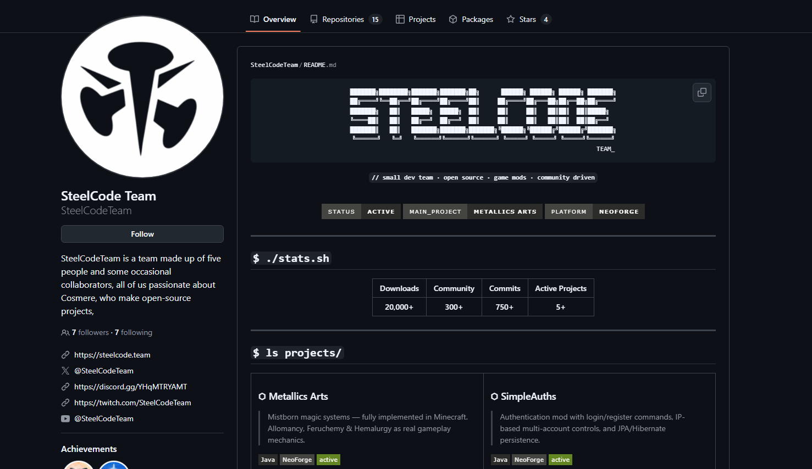Click the 20,000+ downloads cell
Viewport: 812px width, 469px height.
pyautogui.click(x=399, y=307)
